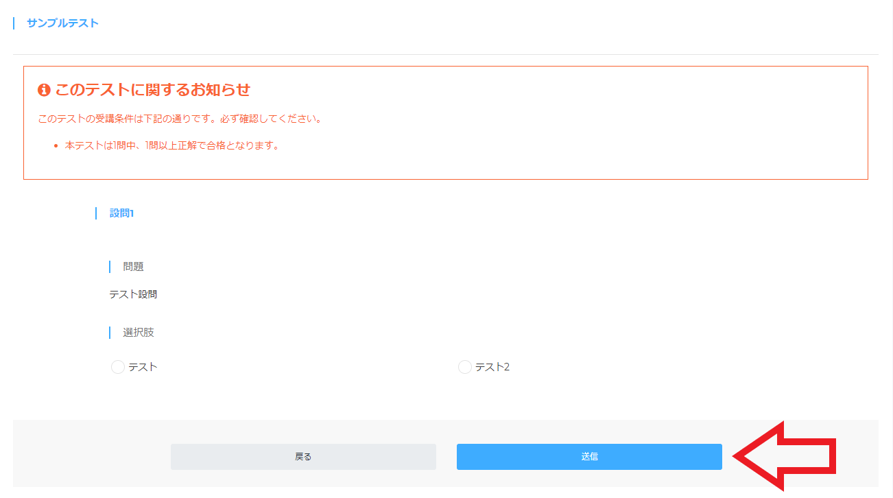The width and height of the screenshot is (893, 498).
Task: Click the blue bar beside 設問1
Action: 96,213
